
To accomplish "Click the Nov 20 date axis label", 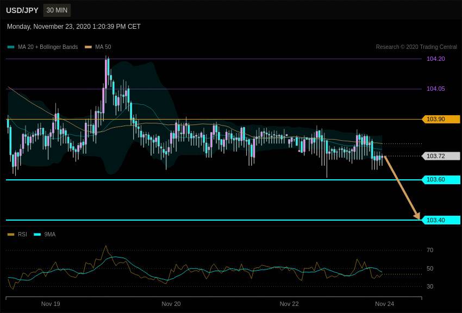I will pyautogui.click(x=171, y=304).
